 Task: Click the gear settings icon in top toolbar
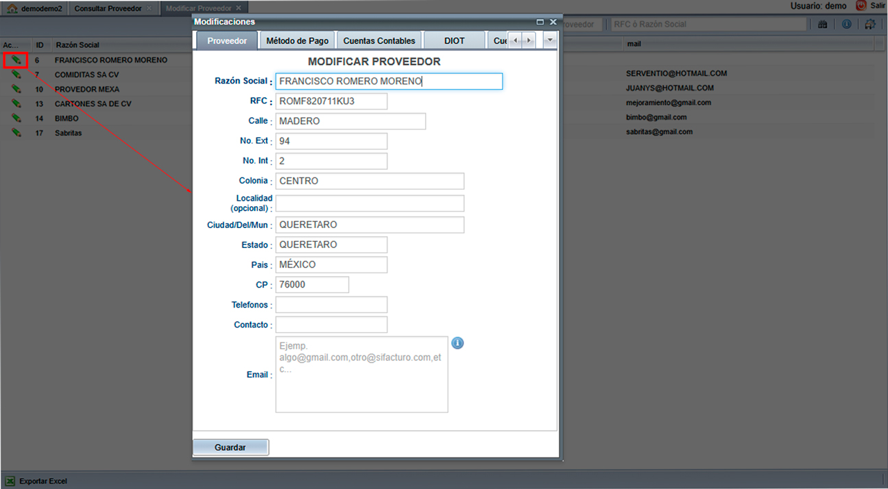tap(870, 24)
